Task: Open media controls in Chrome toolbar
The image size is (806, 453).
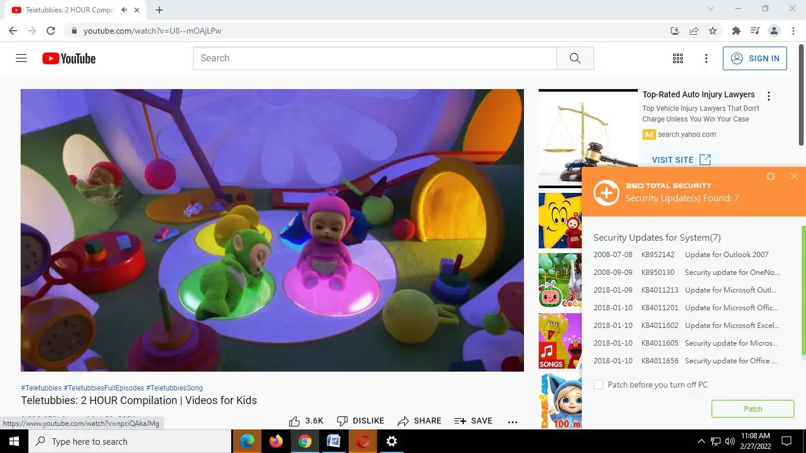Action: [755, 31]
